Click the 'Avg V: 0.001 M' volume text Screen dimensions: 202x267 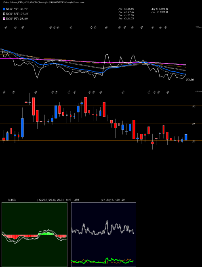[160, 9]
